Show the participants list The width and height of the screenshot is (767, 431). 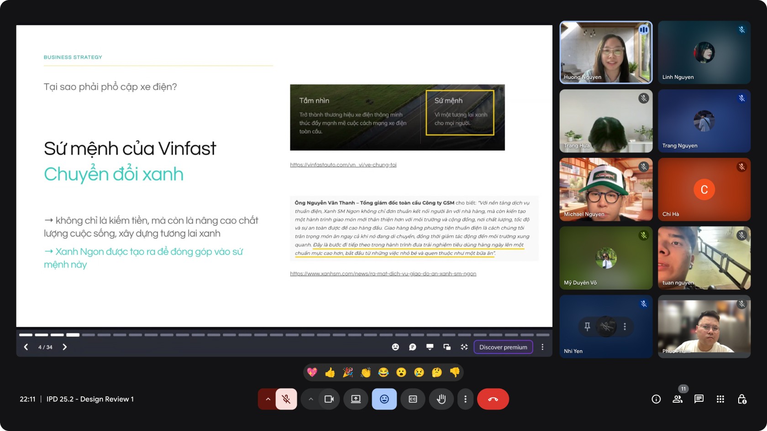pos(678,399)
